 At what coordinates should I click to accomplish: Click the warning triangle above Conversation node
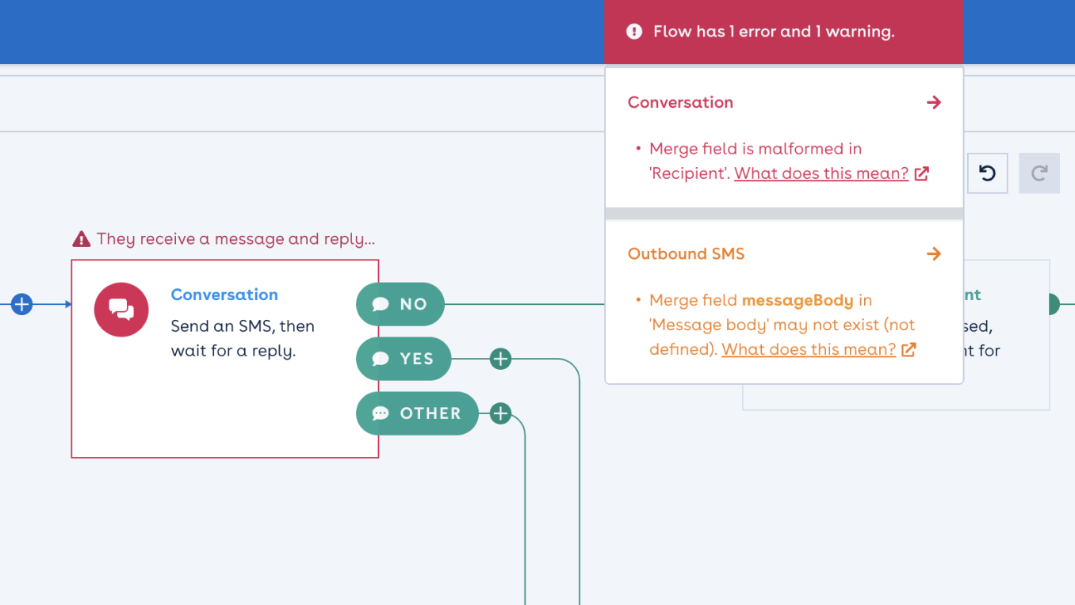click(81, 239)
